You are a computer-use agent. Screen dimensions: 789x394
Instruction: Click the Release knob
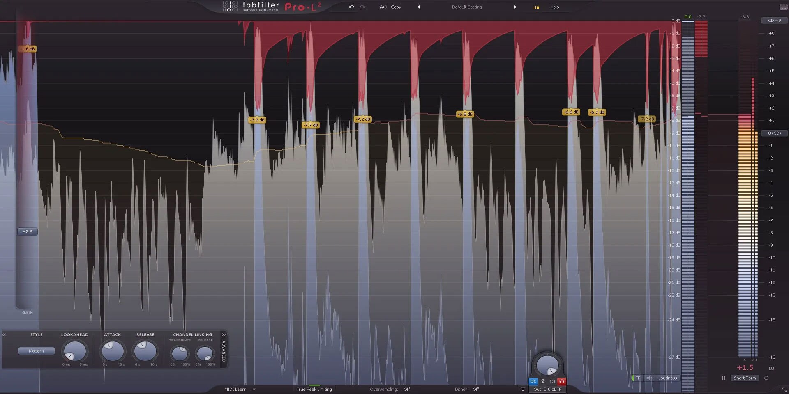tap(145, 351)
